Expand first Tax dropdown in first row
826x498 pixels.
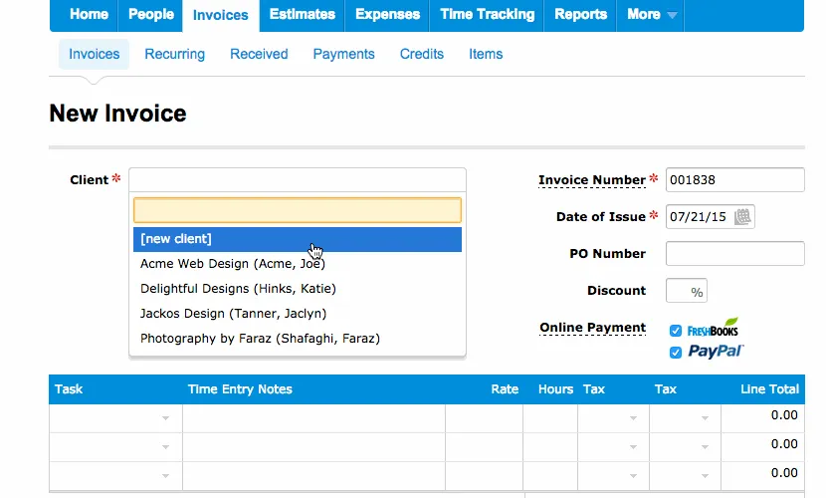(633, 419)
